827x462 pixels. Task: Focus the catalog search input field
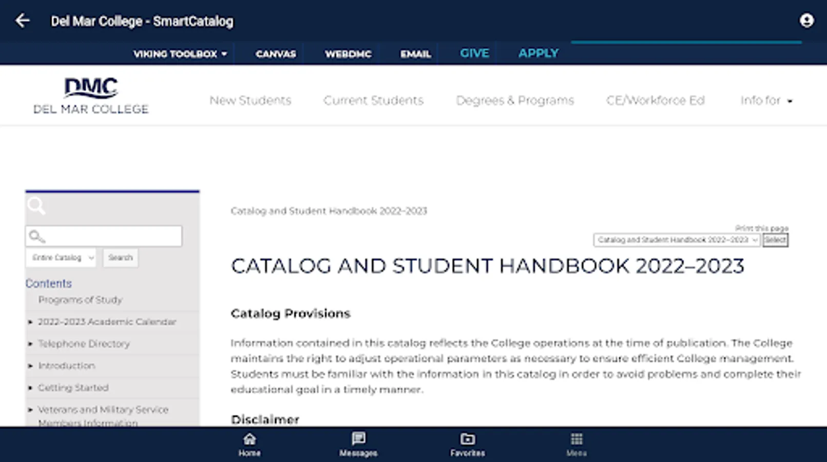(x=104, y=236)
